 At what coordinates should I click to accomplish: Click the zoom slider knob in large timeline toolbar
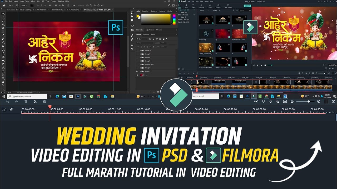point(309,102)
